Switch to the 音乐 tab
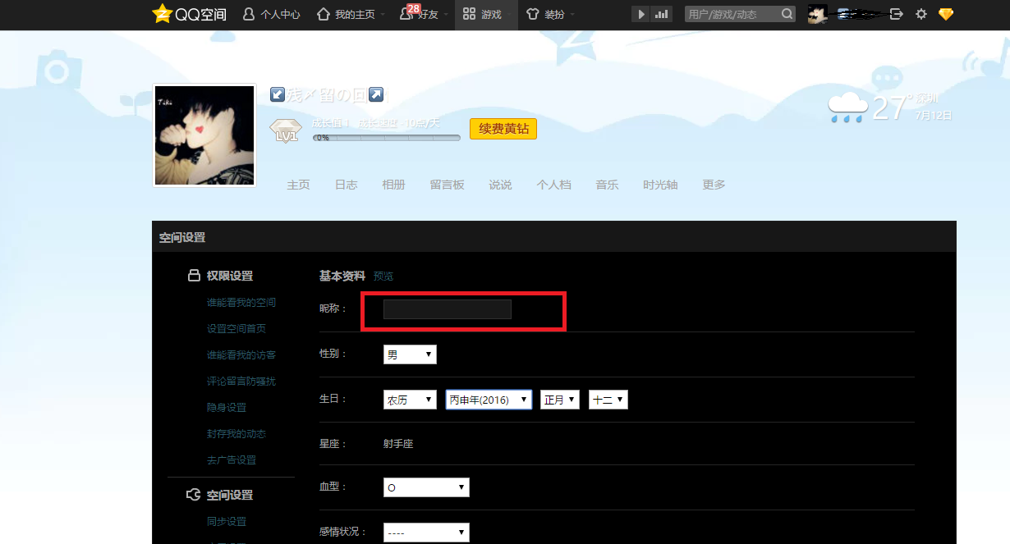1010x544 pixels. 607,185
